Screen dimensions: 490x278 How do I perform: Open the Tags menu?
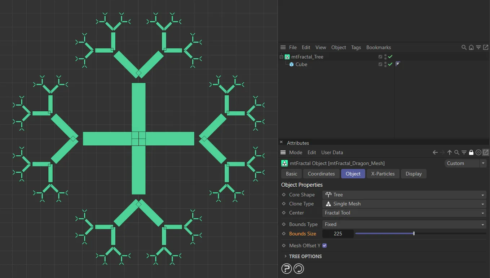(356, 47)
